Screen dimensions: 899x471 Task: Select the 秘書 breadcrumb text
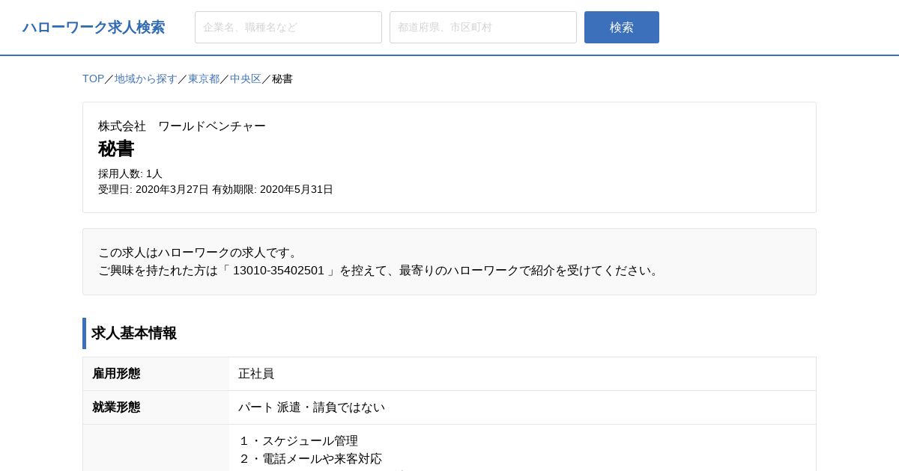(x=282, y=78)
